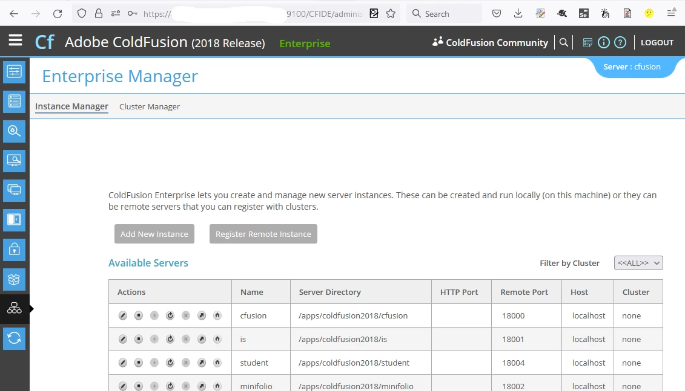
Task: Open Server Monitoring sidebar icon
Action: click(x=15, y=161)
